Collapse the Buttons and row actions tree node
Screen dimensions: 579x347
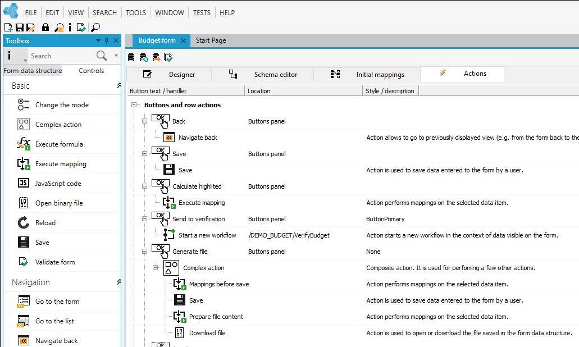click(134, 105)
